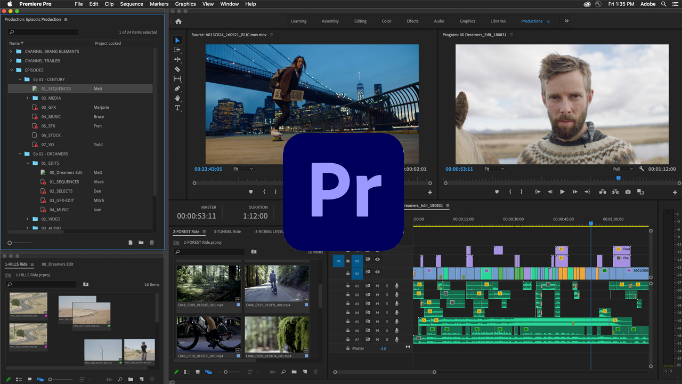Image resolution: width=682 pixels, height=384 pixels.
Task: Enable voice-over record on track A3
Action: pyautogui.click(x=397, y=304)
